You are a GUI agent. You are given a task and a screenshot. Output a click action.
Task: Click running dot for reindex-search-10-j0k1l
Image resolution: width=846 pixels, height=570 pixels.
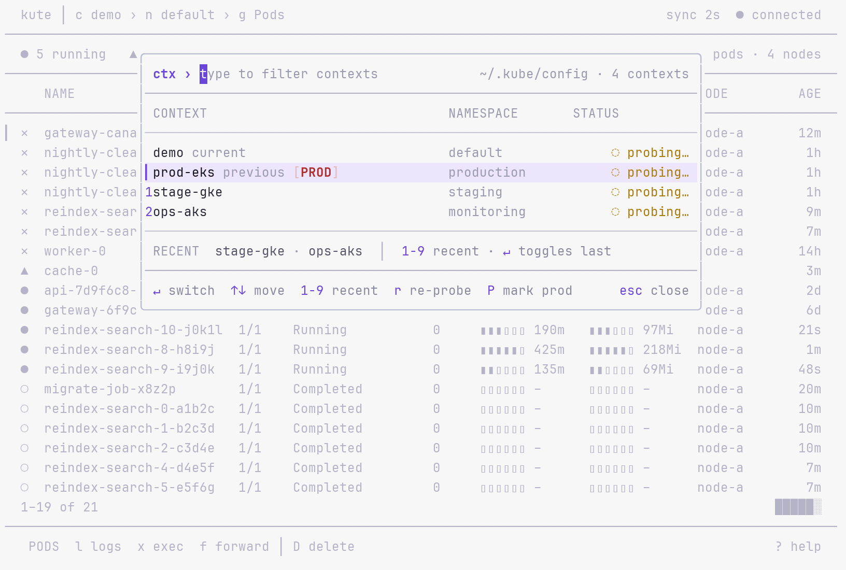click(24, 330)
